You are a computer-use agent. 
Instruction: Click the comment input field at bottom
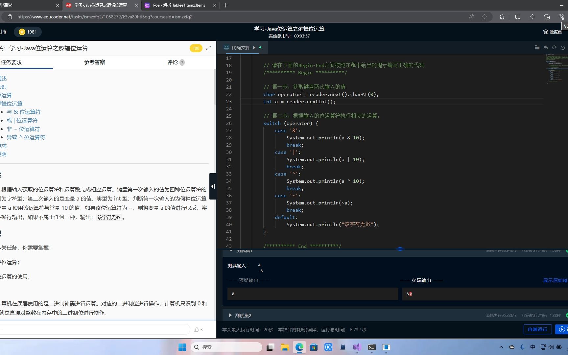(95, 329)
